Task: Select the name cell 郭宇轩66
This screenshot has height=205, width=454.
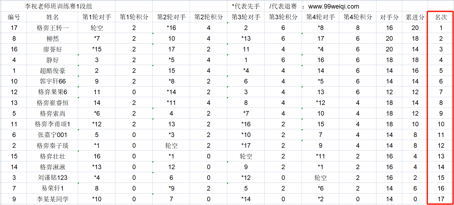Action: click(53, 81)
